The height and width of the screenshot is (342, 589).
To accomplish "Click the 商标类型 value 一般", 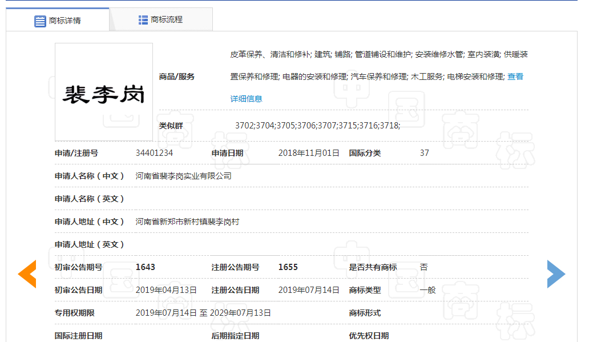I will click(x=427, y=290).
